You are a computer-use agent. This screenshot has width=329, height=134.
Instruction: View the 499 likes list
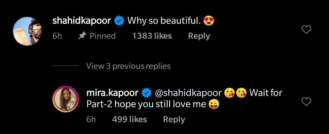(129, 119)
